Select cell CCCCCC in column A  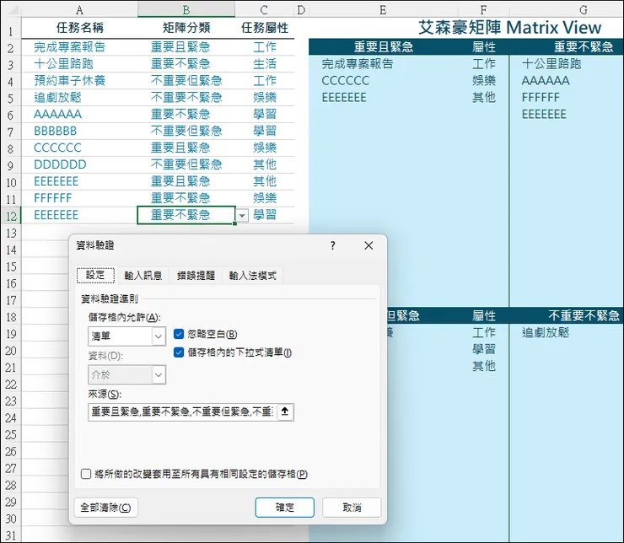coord(79,148)
